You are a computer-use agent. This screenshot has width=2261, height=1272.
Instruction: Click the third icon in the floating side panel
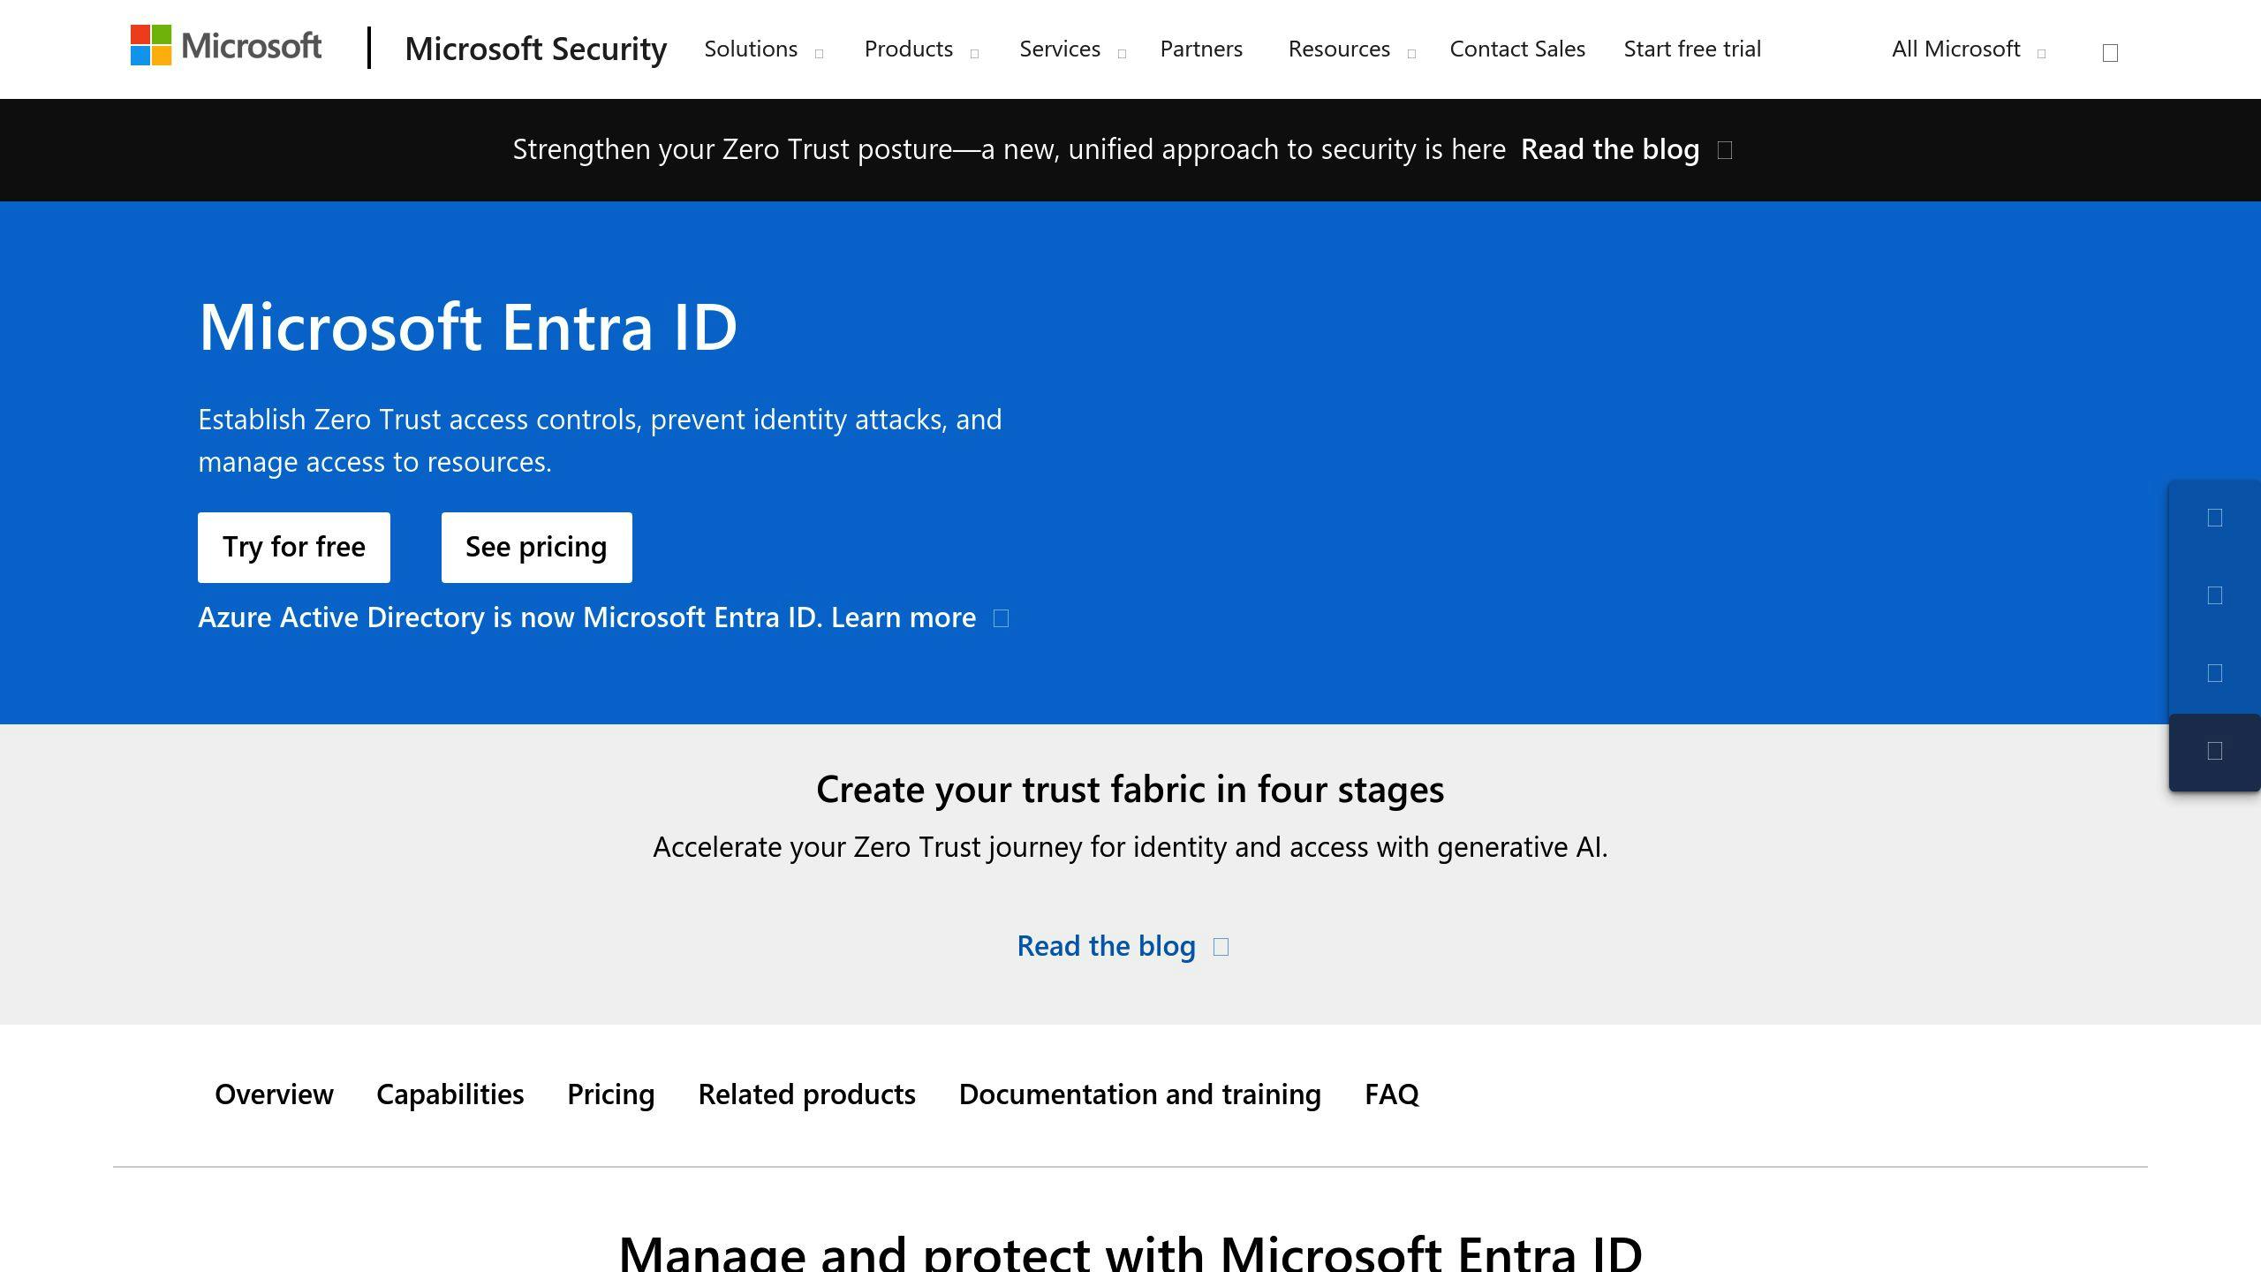pyautogui.click(x=2214, y=673)
